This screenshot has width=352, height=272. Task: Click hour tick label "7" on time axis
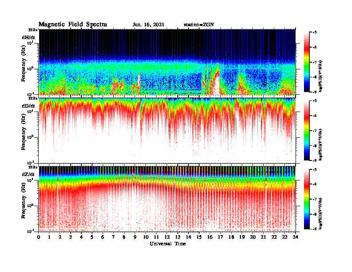(113, 237)
